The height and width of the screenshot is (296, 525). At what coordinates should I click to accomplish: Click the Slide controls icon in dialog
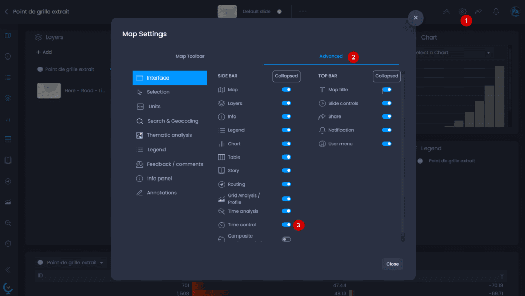322,103
